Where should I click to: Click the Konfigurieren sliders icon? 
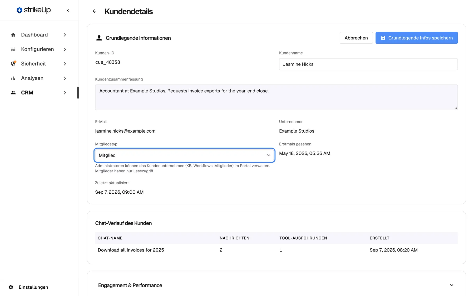13,49
